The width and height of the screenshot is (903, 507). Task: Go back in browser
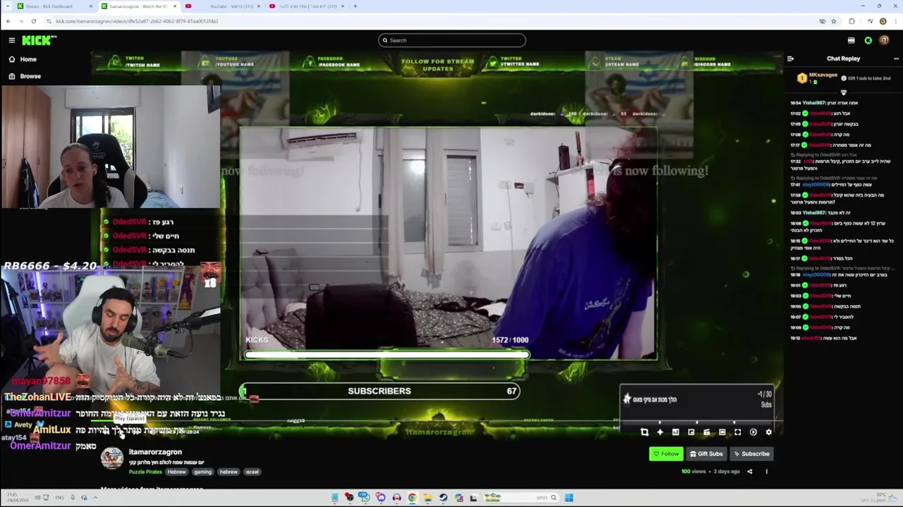point(8,21)
